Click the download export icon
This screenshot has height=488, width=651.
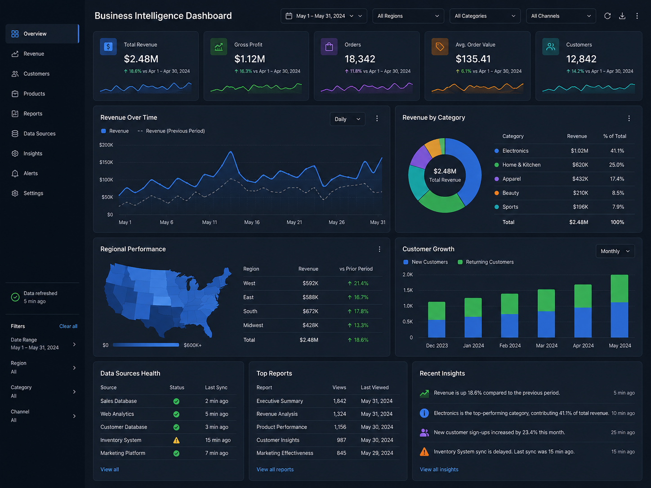[x=622, y=16]
